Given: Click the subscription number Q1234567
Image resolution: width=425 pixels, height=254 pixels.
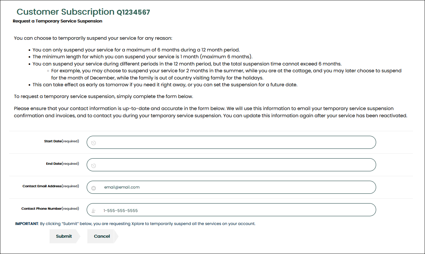Looking at the screenshot, I should (x=134, y=12).
